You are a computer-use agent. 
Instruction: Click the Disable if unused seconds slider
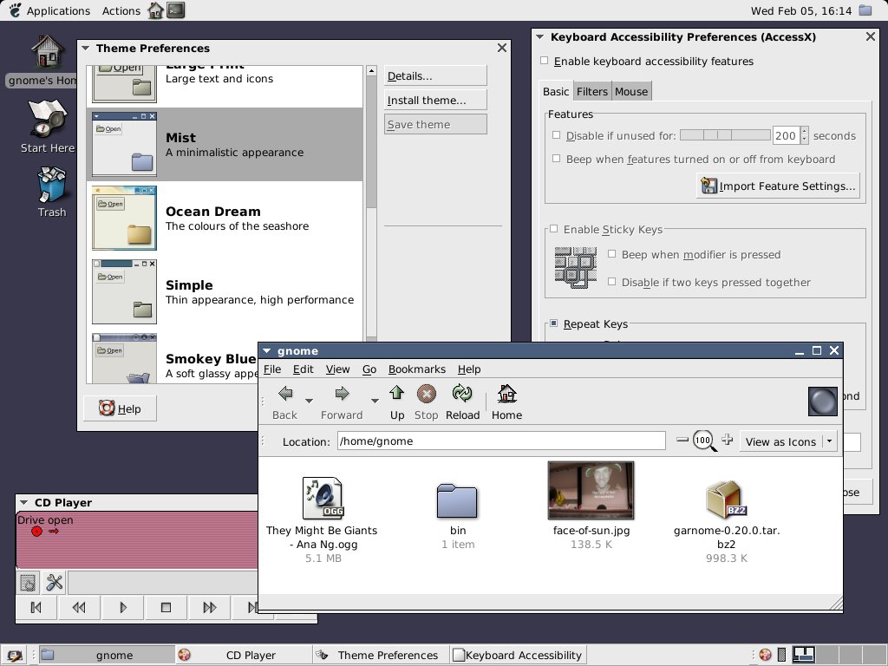724,135
